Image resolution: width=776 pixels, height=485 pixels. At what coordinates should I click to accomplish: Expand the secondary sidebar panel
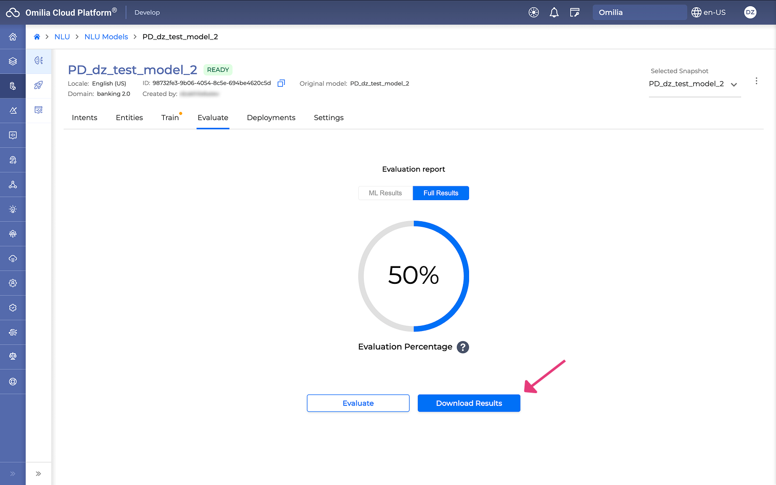click(38, 474)
